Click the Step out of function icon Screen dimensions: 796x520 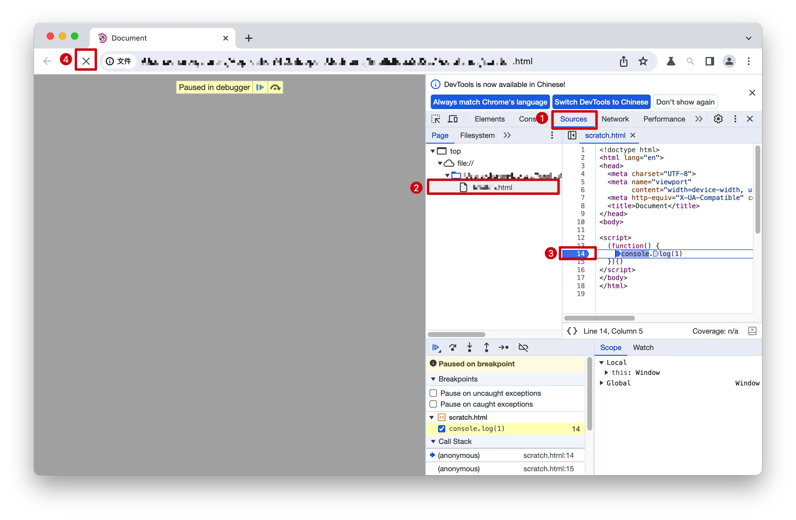click(486, 348)
